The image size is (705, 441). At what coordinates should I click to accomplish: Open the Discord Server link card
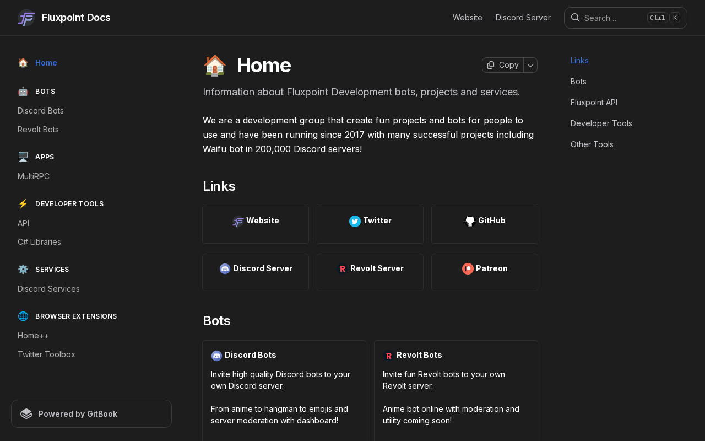(x=256, y=272)
